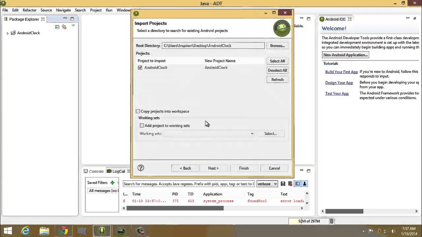This screenshot has width=422, height=237.
Task: Minimize the LogCat bottom panel
Action: 302,171
